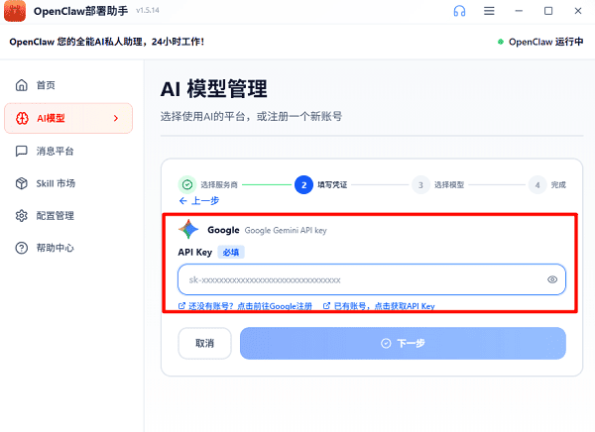
Task: Click the green running status dot
Action: coord(501,42)
